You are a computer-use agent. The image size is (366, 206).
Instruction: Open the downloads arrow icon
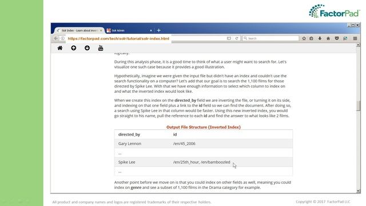pyautogui.click(x=320, y=38)
